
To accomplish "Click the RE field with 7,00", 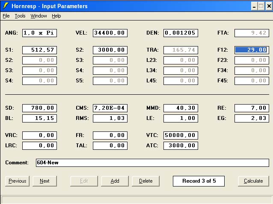I will tap(252, 108).
